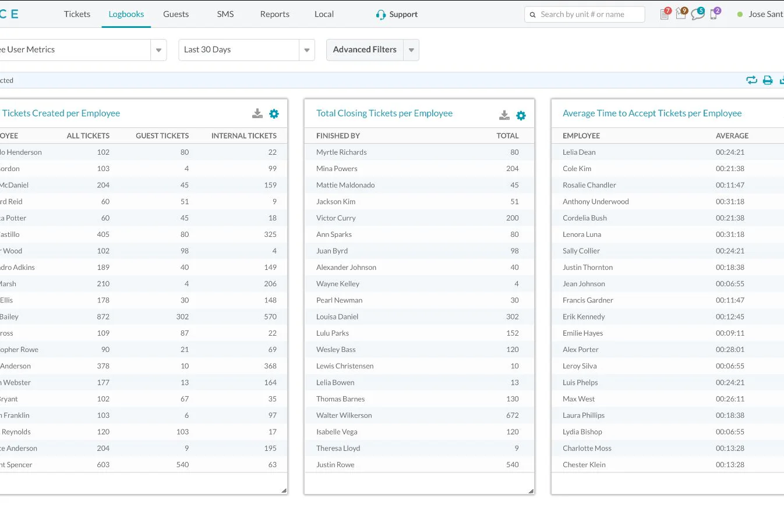Select Anthony Underwood in the employee list

tap(596, 202)
